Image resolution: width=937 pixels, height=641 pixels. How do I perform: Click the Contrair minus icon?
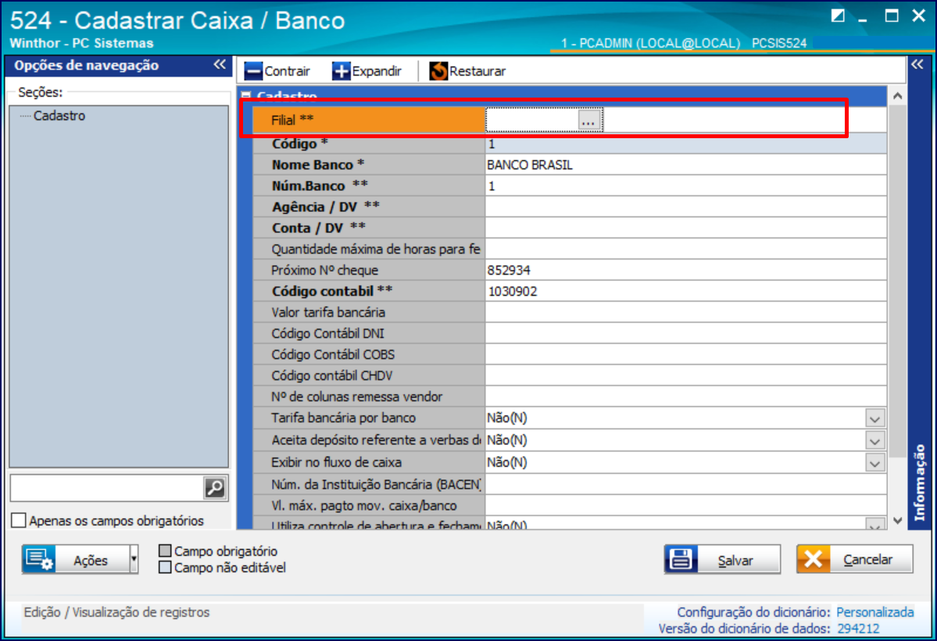(x=253, y=71)
